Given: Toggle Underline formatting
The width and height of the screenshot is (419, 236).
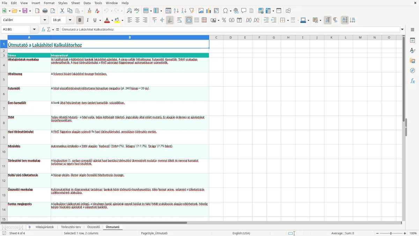Looking at the screenshot, I should pos(95,20).
